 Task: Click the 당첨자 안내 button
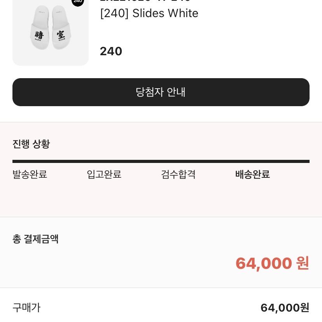pyautogui.click(x=161, y=92)
